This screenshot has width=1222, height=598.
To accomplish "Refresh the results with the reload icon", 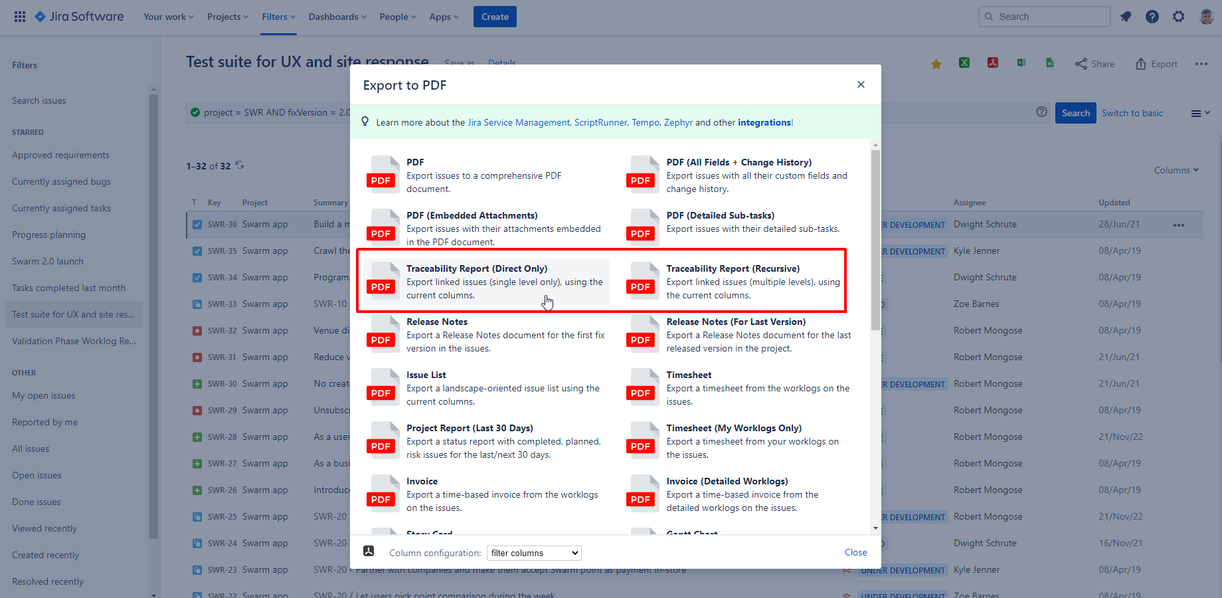I will coord(240,165).
